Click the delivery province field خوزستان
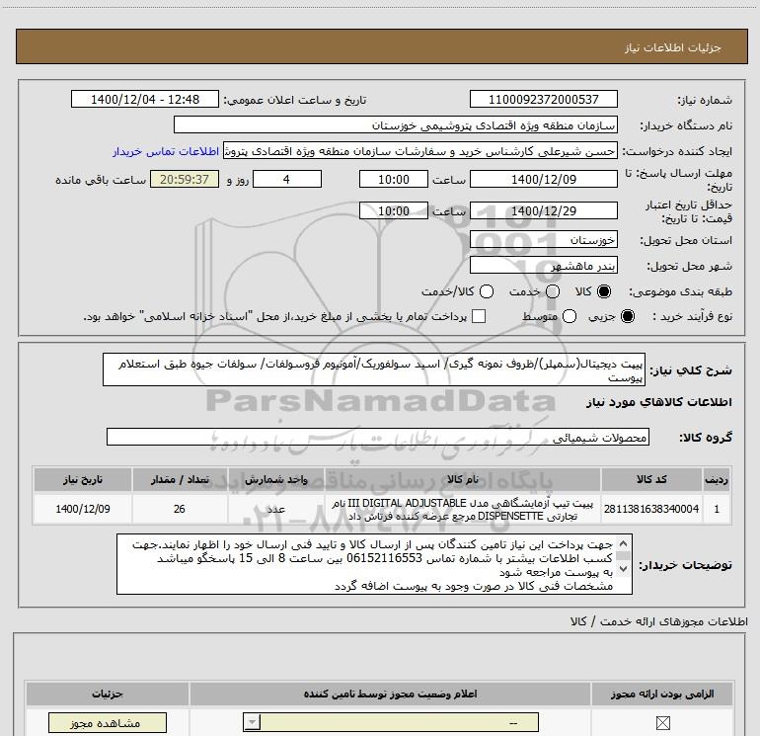Image resolution: width=760 pixels, height=736 pixels. point(543,239)
